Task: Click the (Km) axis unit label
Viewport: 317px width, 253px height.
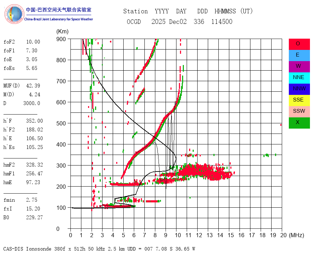Action: pyautogui.click(x=62, y=32)
